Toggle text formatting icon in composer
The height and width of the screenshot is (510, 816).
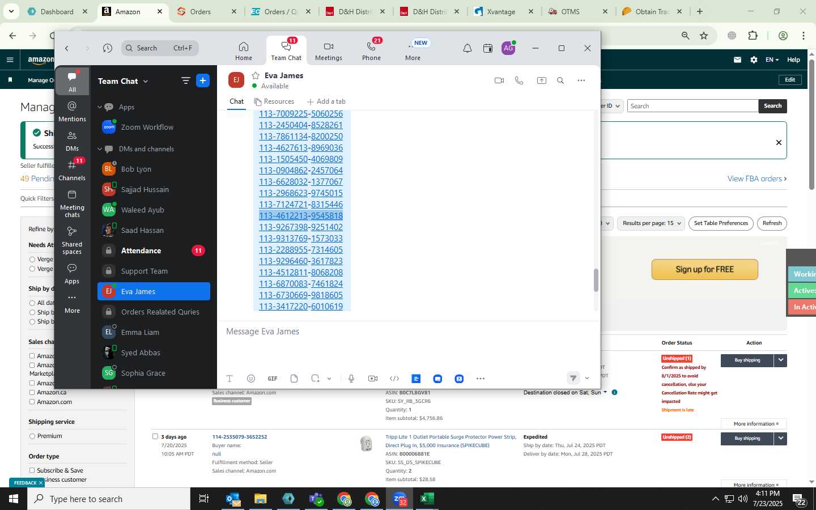tap(229, 379)
